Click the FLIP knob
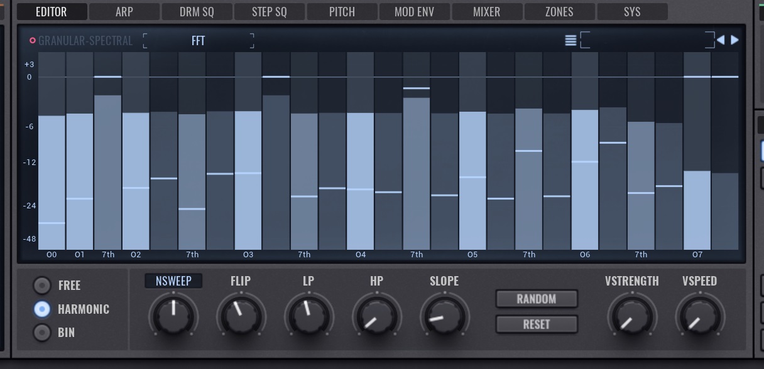 241,315
